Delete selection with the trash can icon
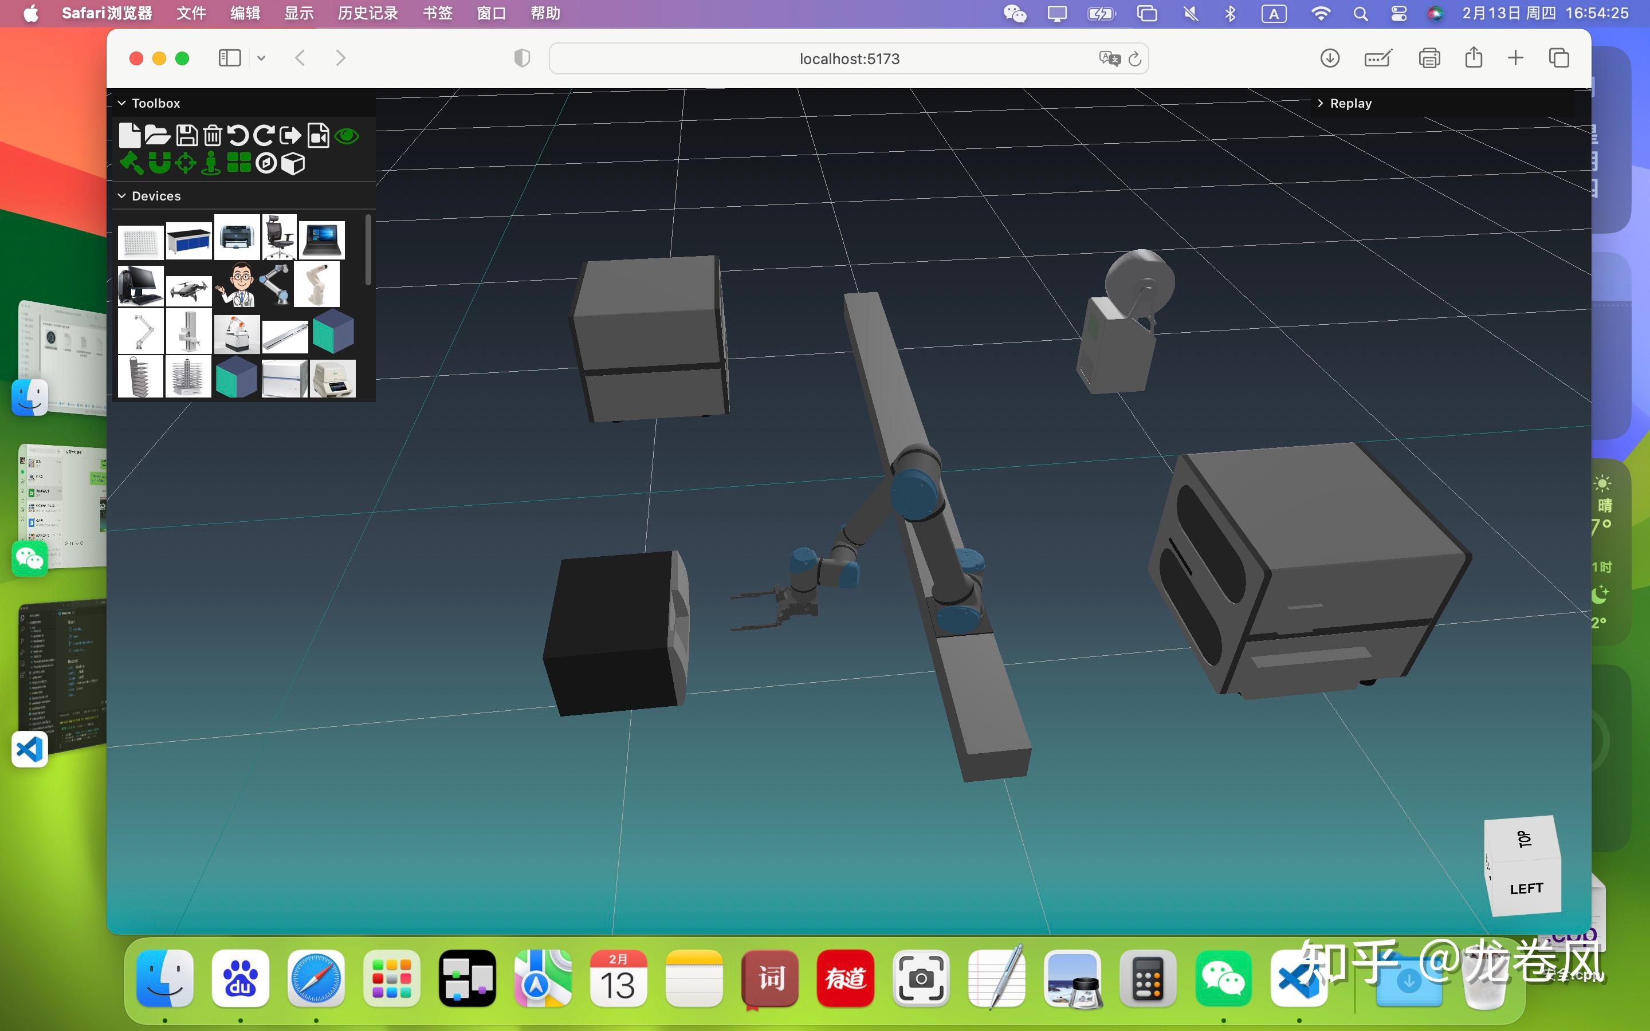Image resolution: width=1650 pixels, height=1031 pixels. [213, 136]
